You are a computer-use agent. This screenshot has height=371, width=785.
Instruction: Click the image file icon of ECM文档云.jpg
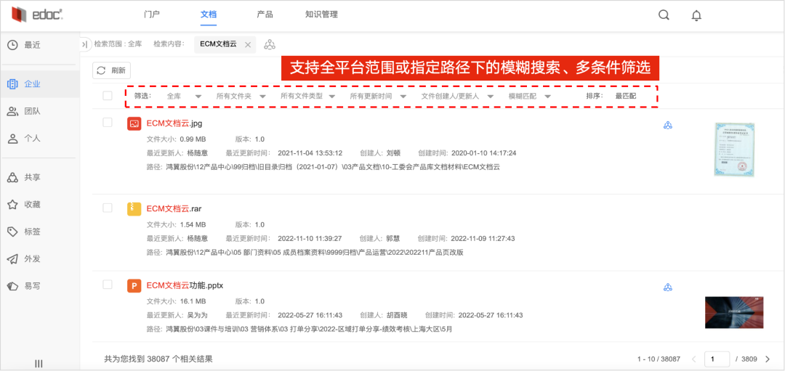pyautogui.click(x=134, y=123)
